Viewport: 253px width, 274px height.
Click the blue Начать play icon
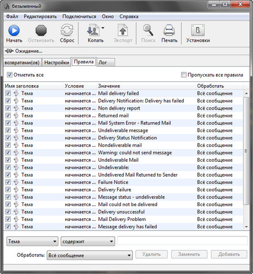(14, 31)
